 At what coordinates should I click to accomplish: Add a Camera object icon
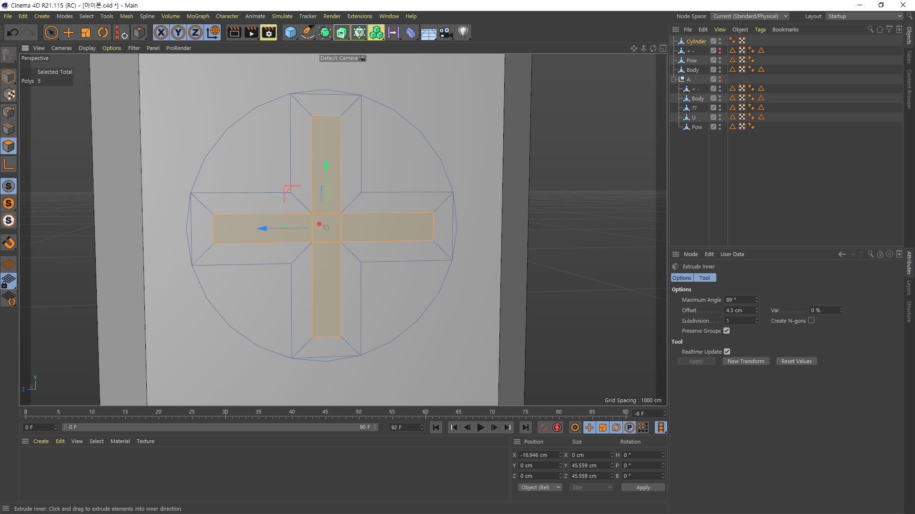[446, 32]
